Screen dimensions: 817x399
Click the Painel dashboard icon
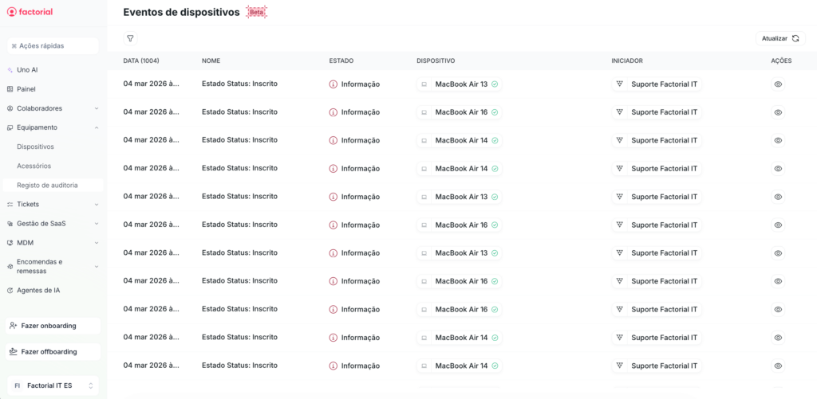click(x=10, y=89)
